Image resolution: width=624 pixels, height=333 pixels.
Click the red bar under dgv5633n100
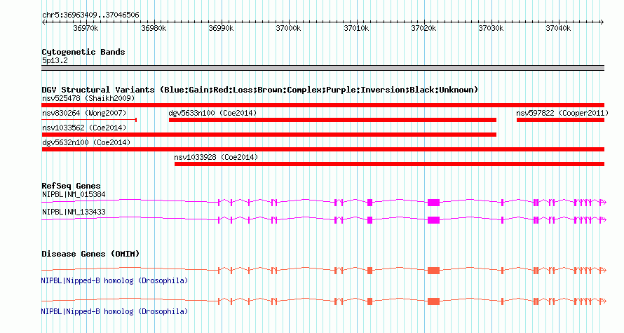(332, 120)
